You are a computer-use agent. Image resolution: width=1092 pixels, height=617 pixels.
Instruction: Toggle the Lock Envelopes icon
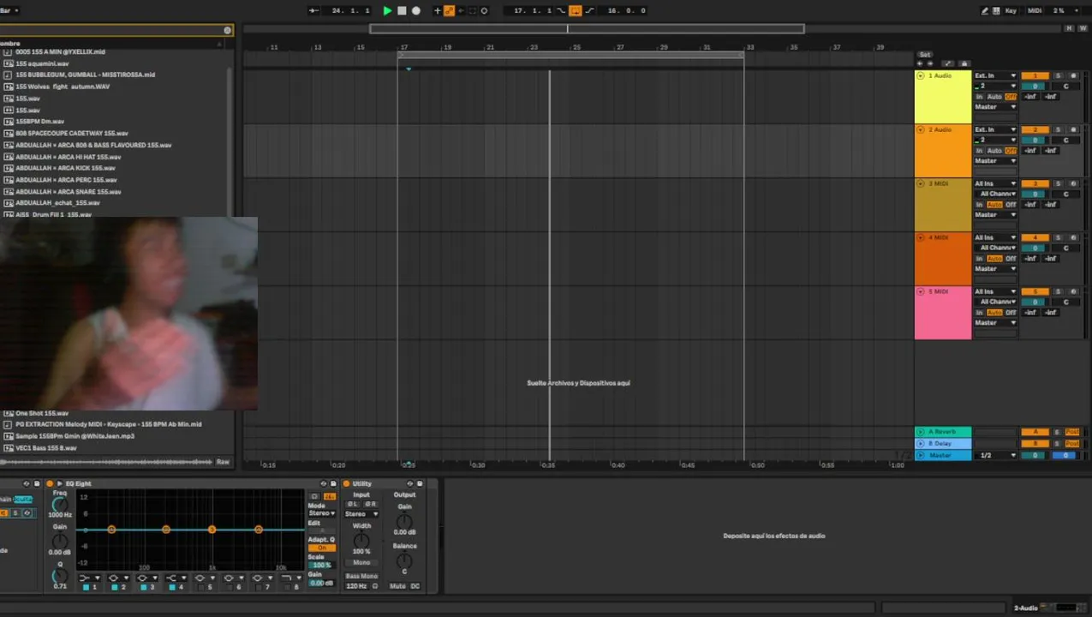(964, 63)
